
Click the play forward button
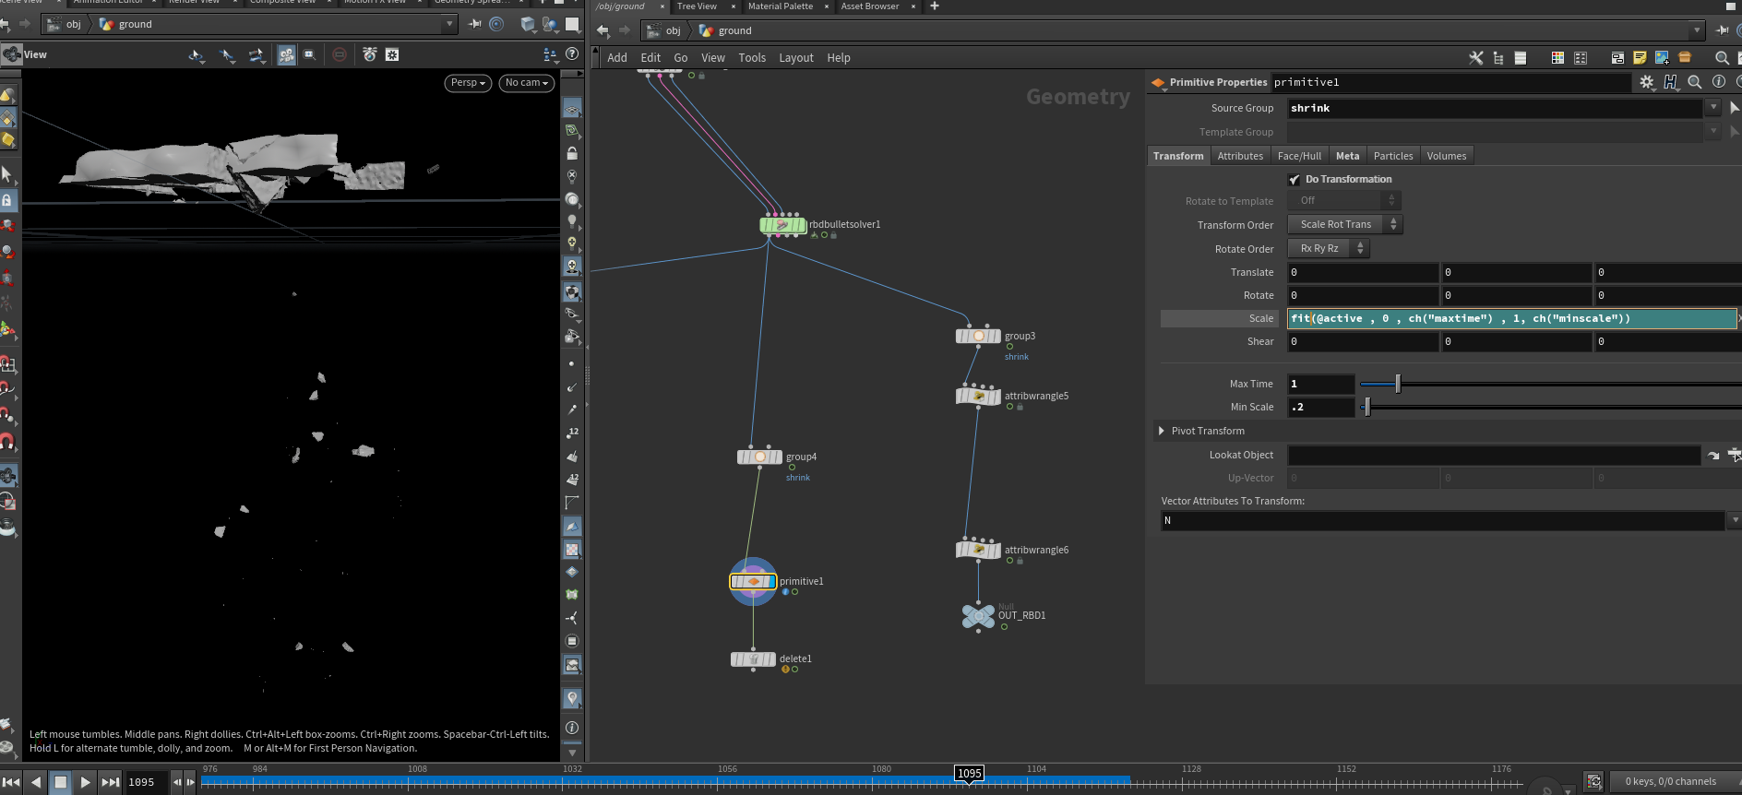click(x=85, y=782)
